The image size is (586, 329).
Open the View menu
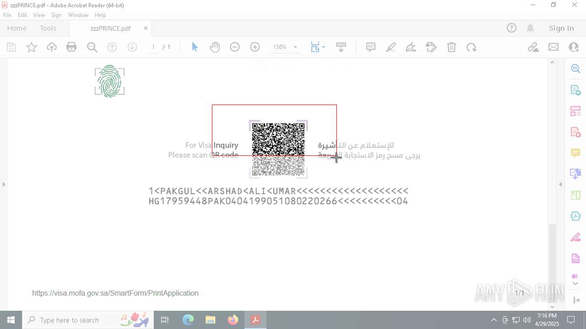click(39, 15)
